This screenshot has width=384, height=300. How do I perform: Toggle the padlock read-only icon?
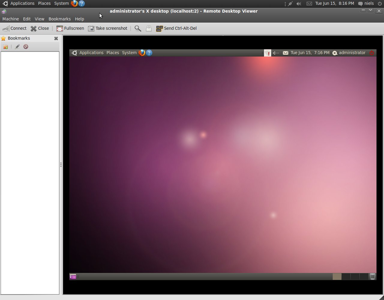point(148,28)
